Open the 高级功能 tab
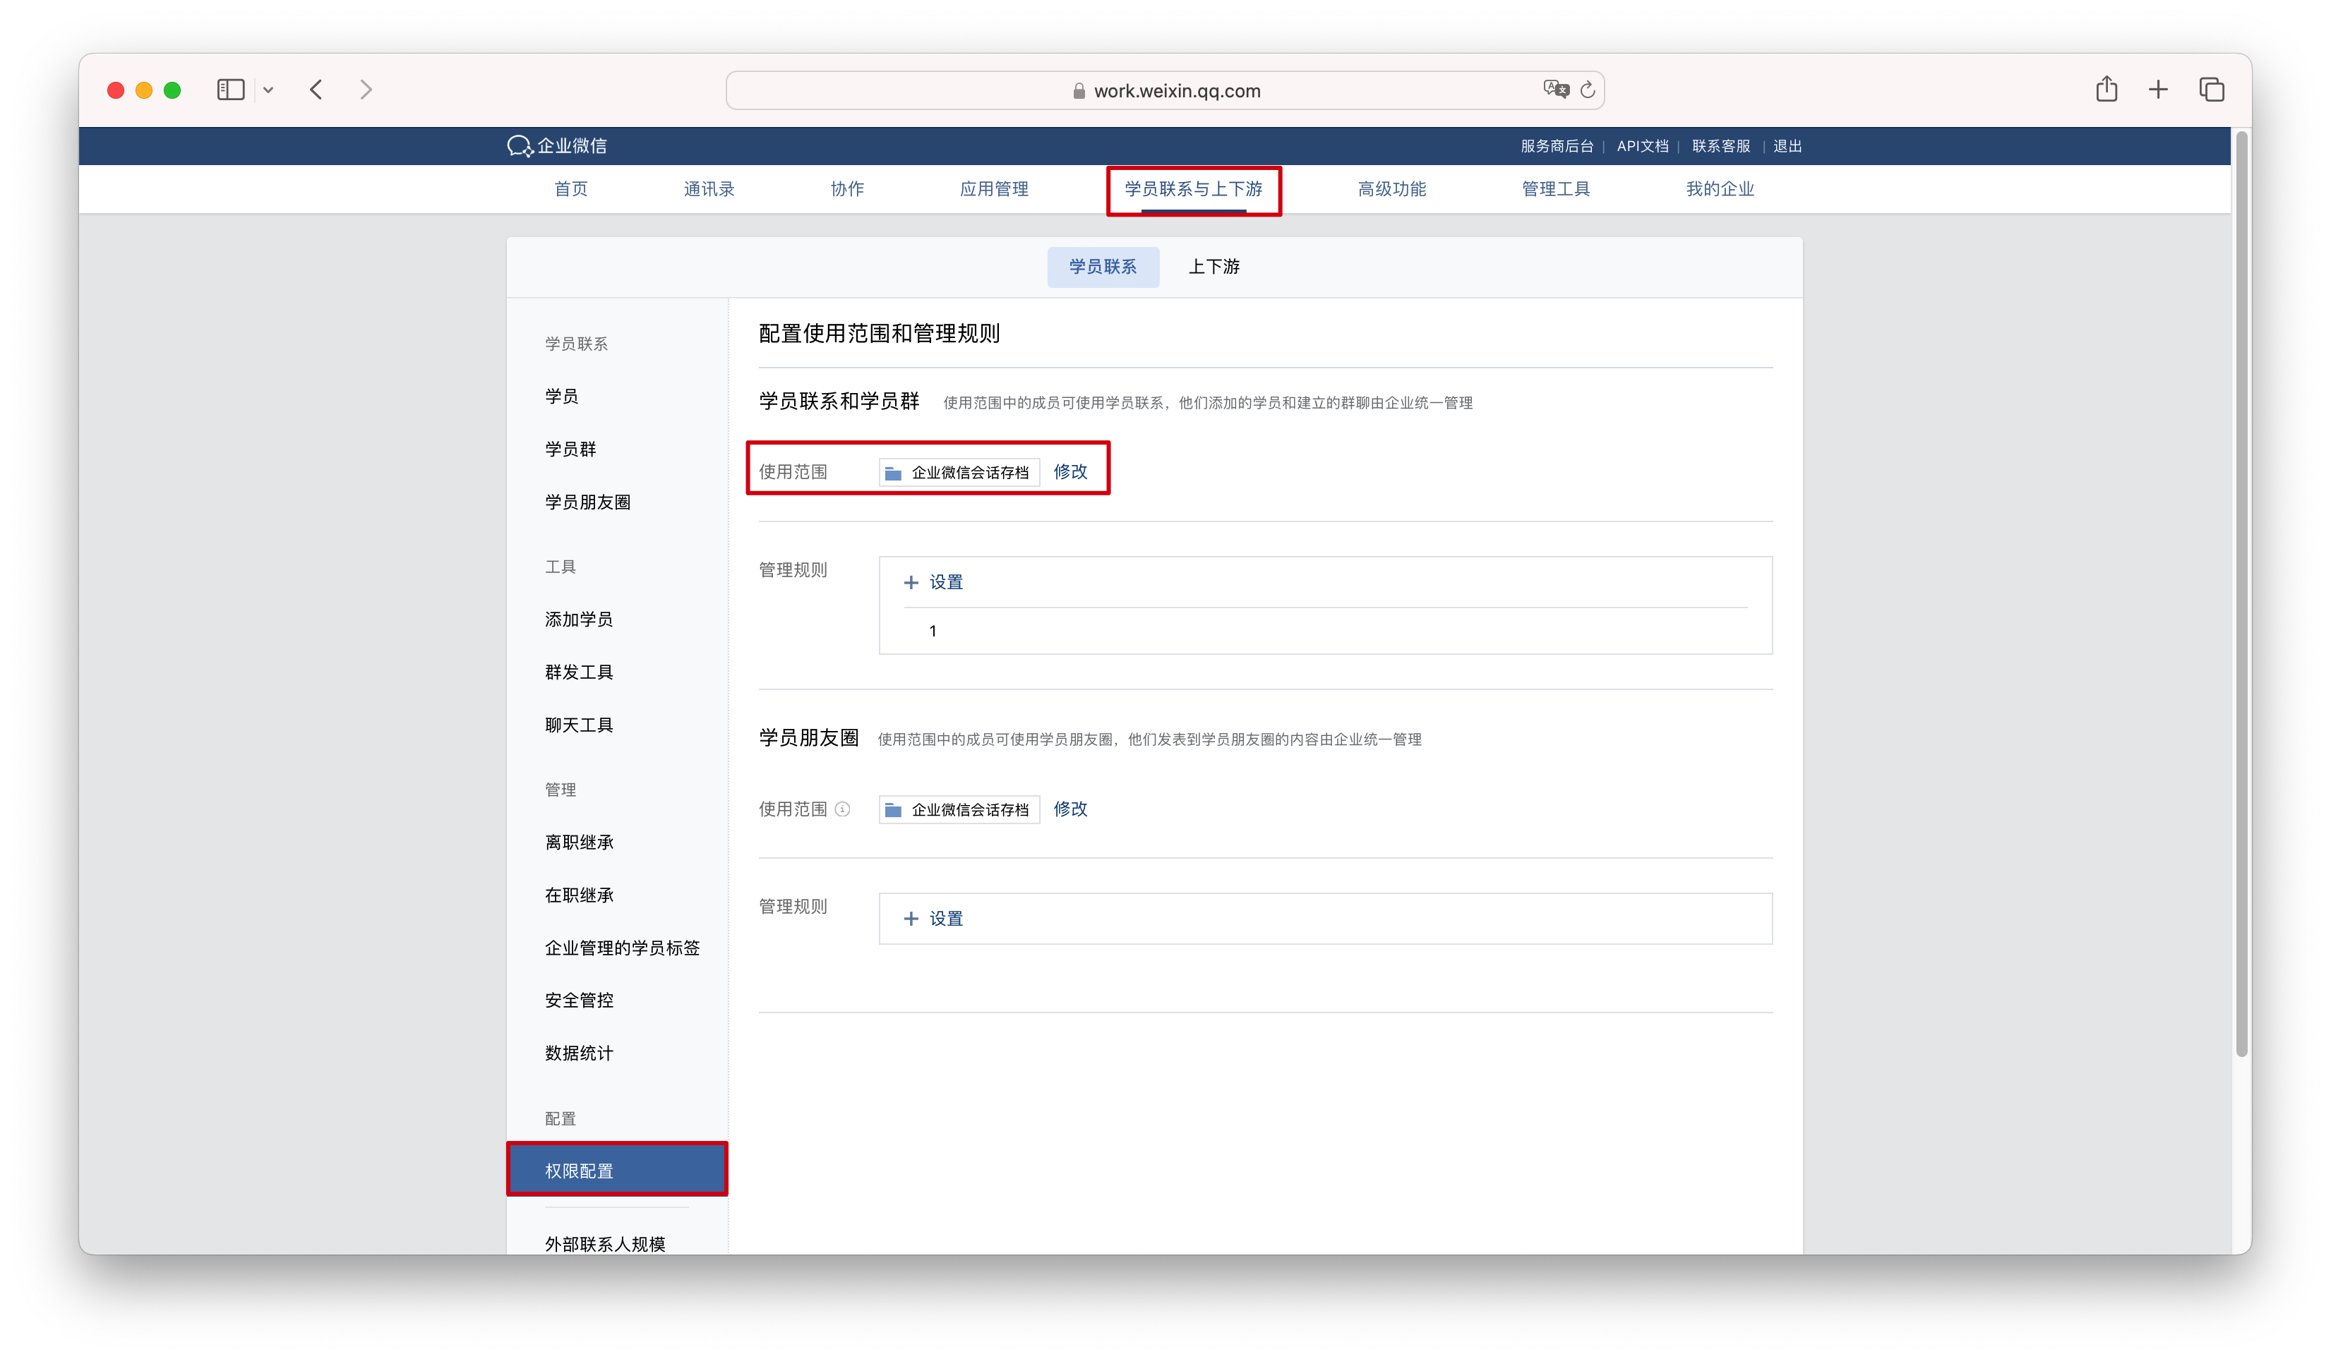Image resolution: width=2331 pixels, height=1359 pixels. click(x=1391, y=188)
